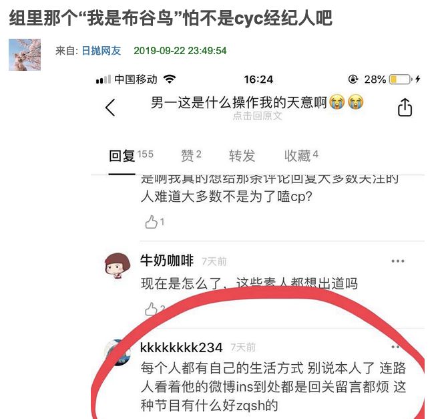The width and height of the screenshot is (446, 419).
Task: Tap the back chevron arrow
Action: coord(110,108)
